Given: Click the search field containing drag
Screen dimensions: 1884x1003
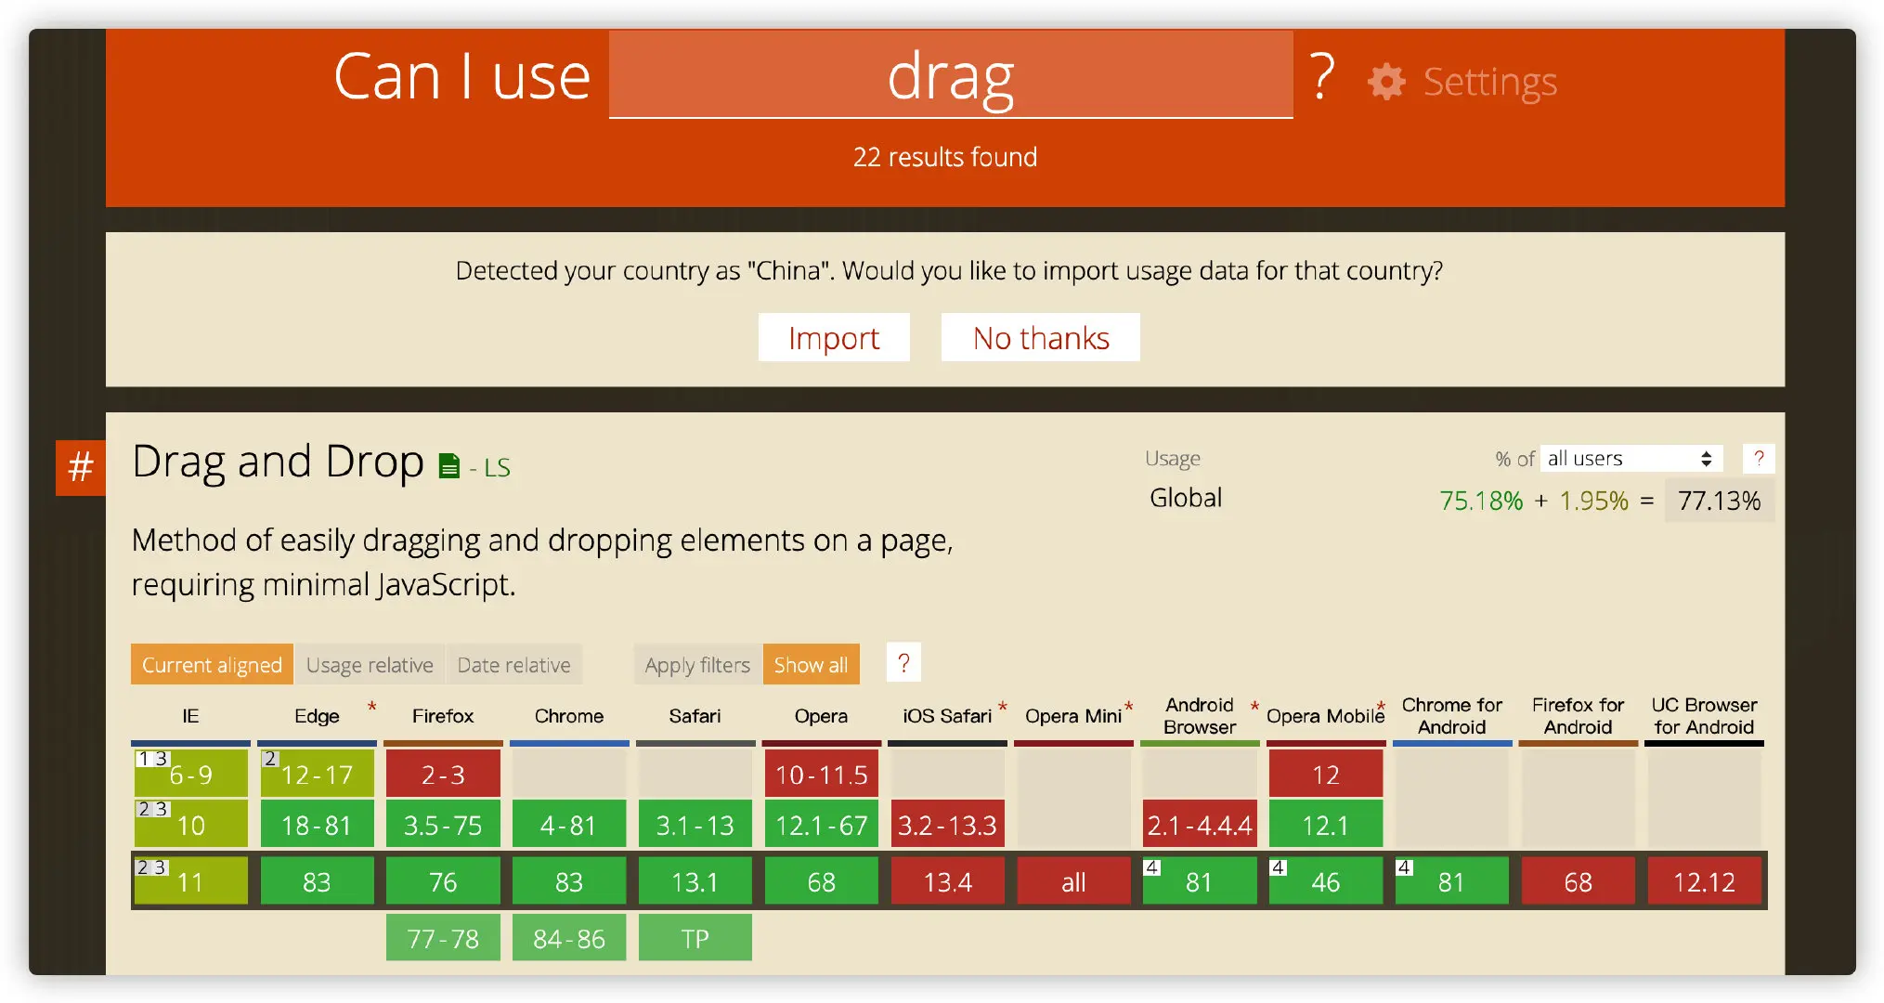Looking at the screenshot, I should pos(950,76).
